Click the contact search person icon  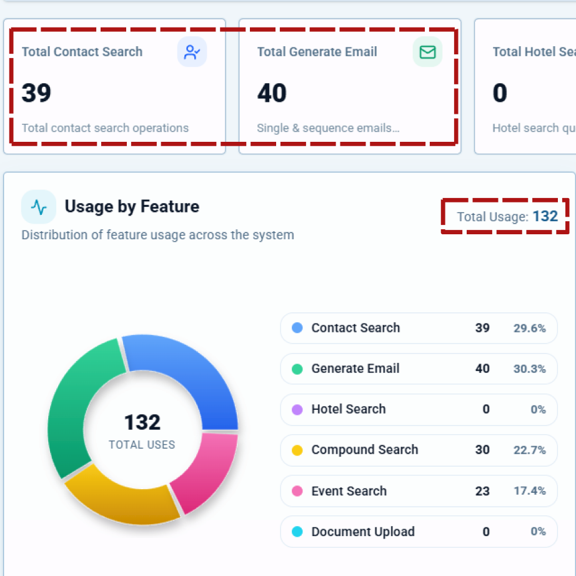pyautogui.click(x=192, y=52)
